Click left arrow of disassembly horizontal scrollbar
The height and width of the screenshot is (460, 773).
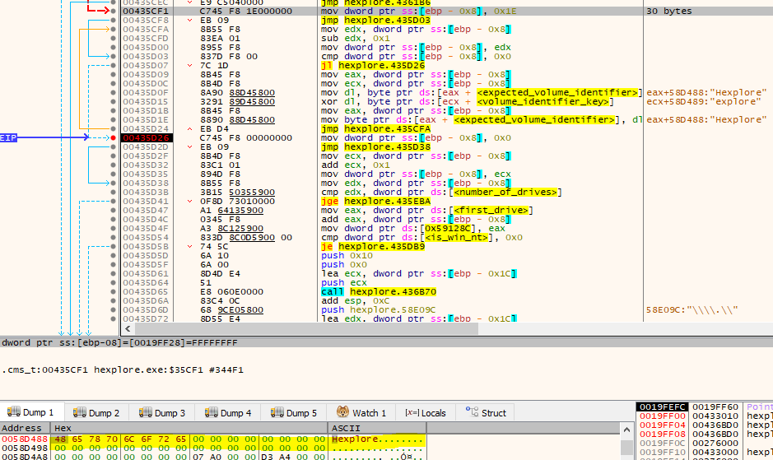click(128, 329)
